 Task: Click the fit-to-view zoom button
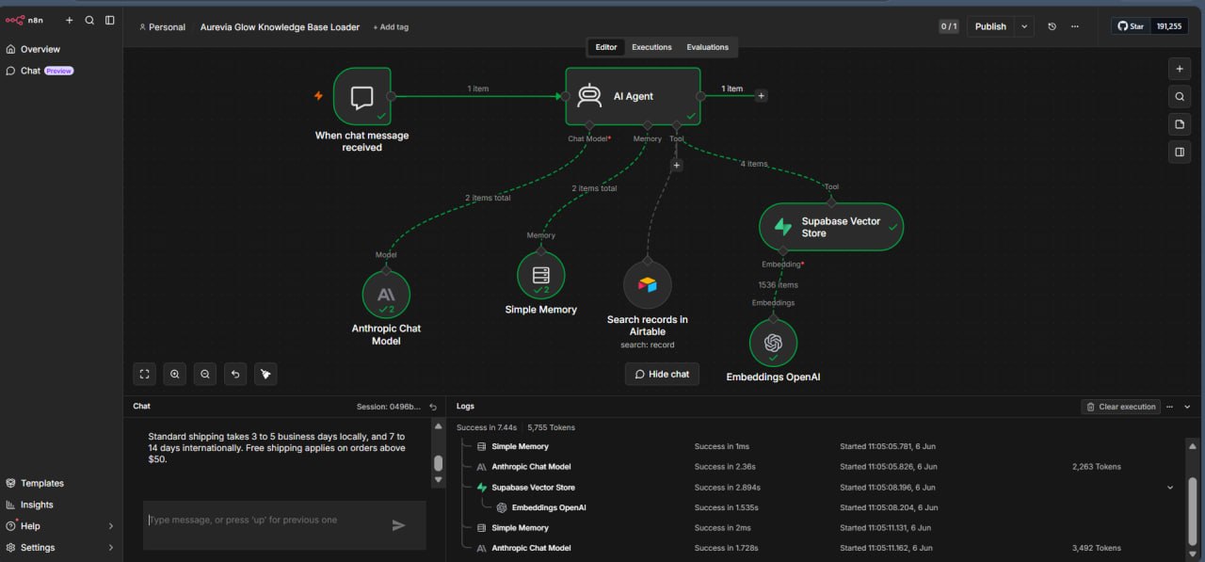[x=145, y=374]
